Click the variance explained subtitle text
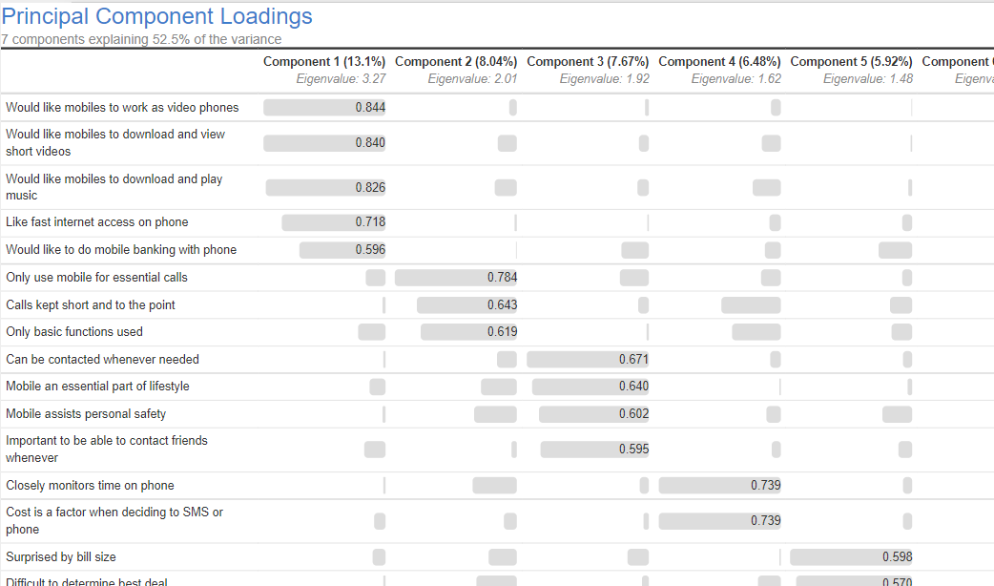This screenshot has height=586, width=994. [x=131, y=39]
